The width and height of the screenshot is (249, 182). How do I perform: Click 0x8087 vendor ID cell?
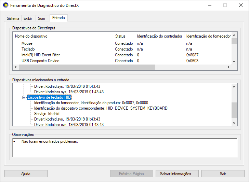pyautogui.click(x=192, y=55)
